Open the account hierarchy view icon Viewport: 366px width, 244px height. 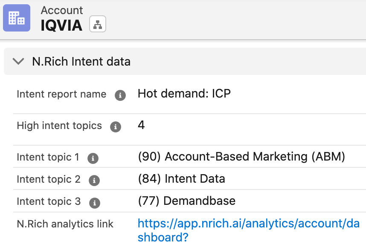(98, 24)
